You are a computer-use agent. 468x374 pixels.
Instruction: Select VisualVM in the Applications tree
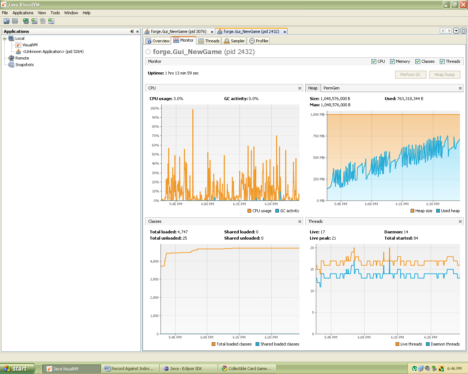pos(30,45)
